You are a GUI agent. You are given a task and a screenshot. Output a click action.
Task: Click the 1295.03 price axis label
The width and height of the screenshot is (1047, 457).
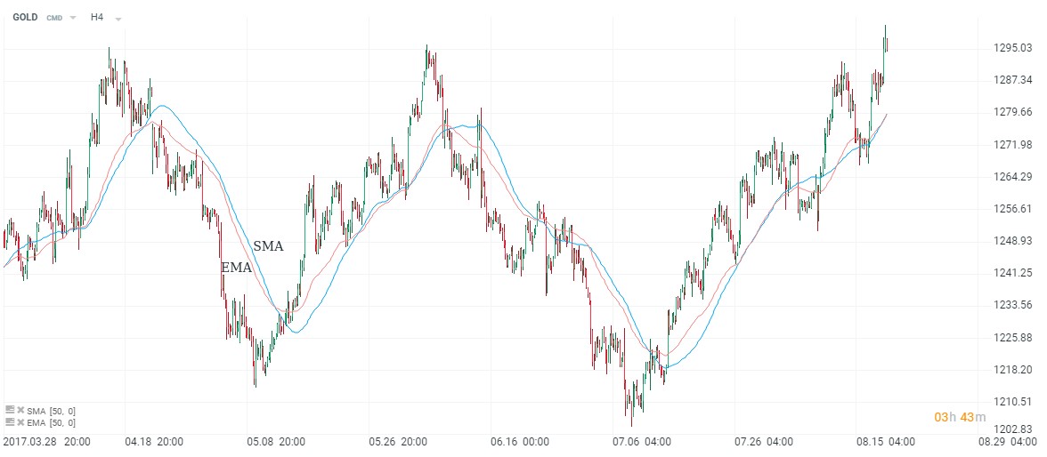[1013, 48]
